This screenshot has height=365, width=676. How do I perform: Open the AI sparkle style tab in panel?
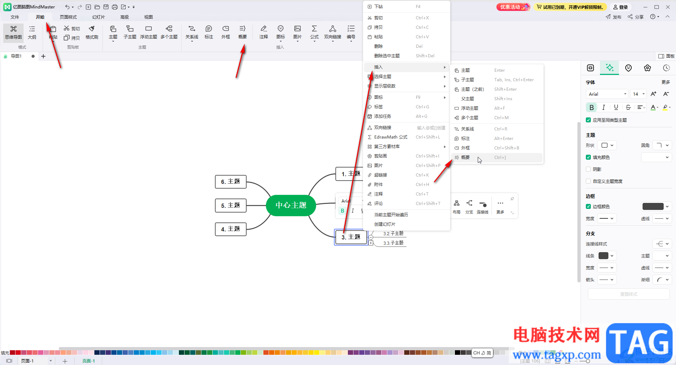[609, 68]
